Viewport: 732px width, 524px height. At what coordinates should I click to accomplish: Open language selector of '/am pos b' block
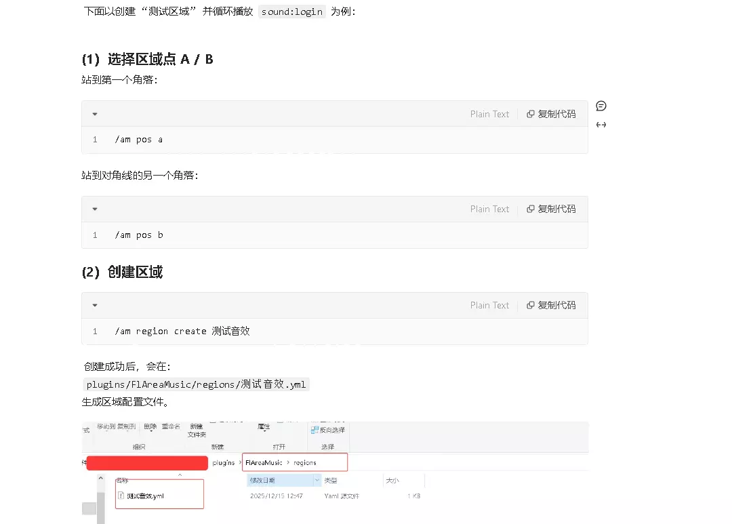489,209
